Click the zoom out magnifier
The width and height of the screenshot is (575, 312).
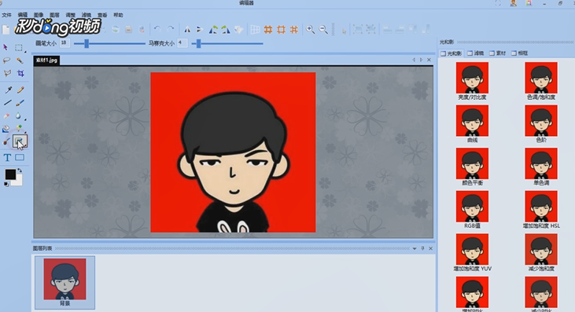pyautogui.click(x=323, y=30)
